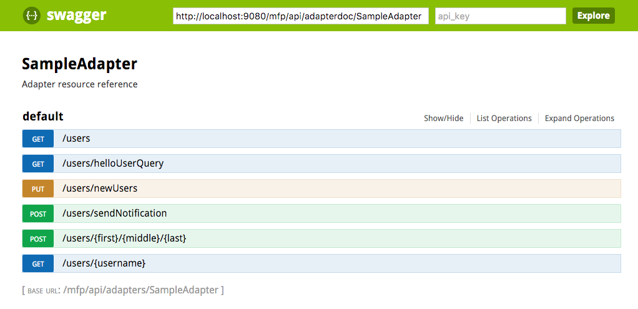The width and height of the screenshot is (638, 309).
Task: Click the POST badge for /users/{first}/{middle}/{last}
Action: (x=38, y=238)
